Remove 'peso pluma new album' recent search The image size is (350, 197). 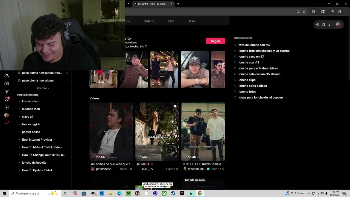click(67, 80)
